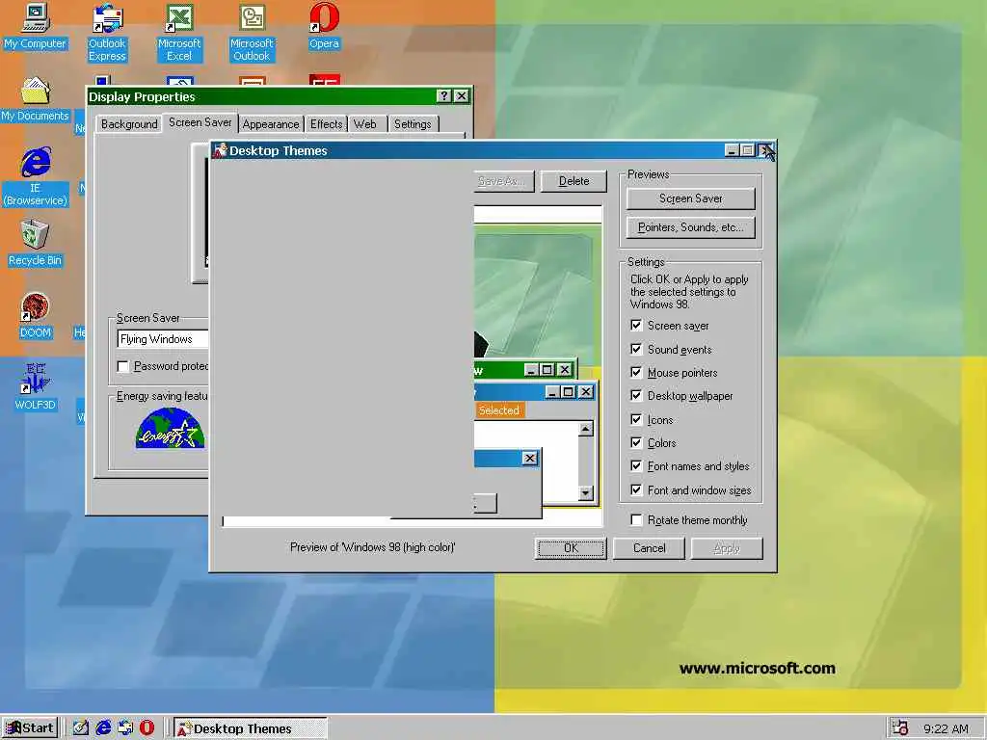Minimize the Desktop Themes window
Viewport: 987px width, 740px height.
[x=732, y=150]
